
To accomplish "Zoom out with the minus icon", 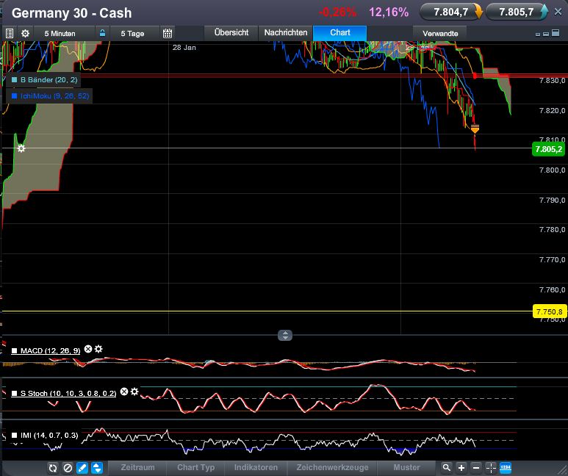I will click(476, 468).
